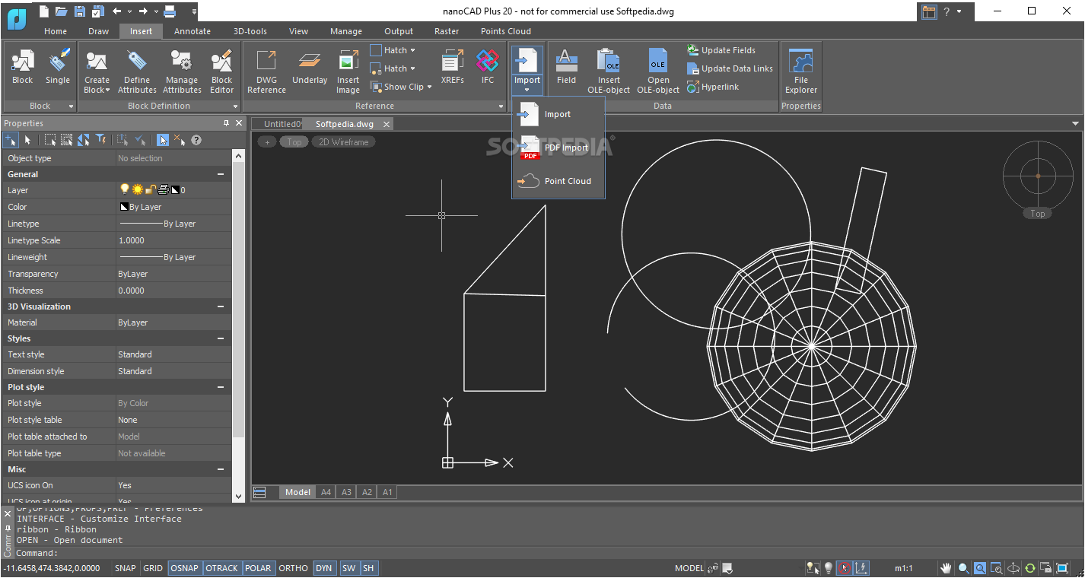Toggle SNAP mode in status bar
The width and height of the screenshot is (1085, 578).
[126, 568]
